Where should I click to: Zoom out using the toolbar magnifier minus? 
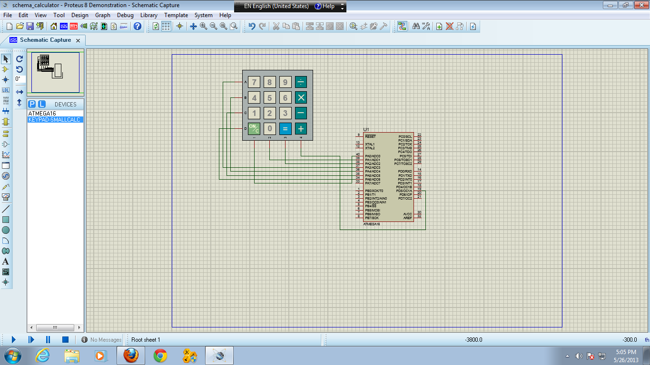(x=213, y=26)
